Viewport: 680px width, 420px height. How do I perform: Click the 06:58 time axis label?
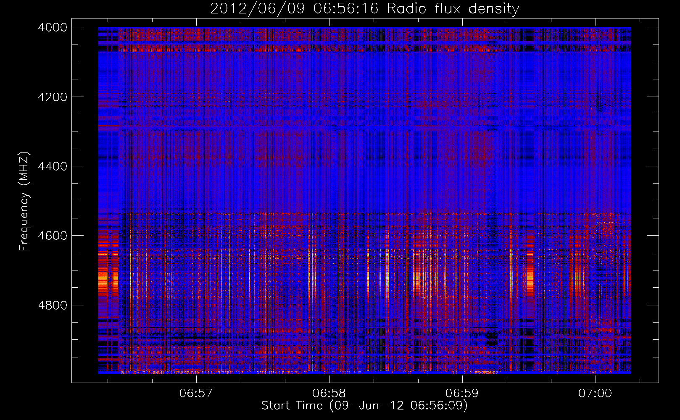point(329,394)
